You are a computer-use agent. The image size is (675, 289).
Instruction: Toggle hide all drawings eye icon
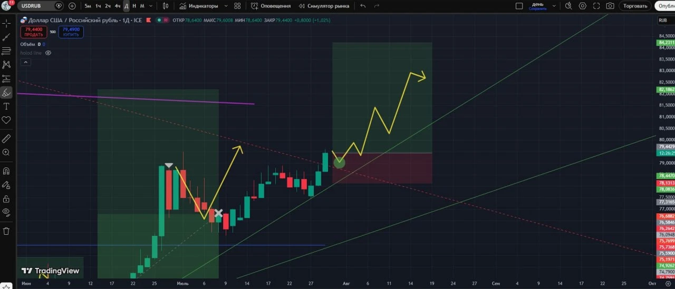click(x=6, y=213)
